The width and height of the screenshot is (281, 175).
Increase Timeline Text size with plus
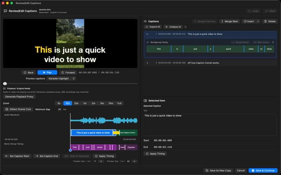[x=101, y=161]
